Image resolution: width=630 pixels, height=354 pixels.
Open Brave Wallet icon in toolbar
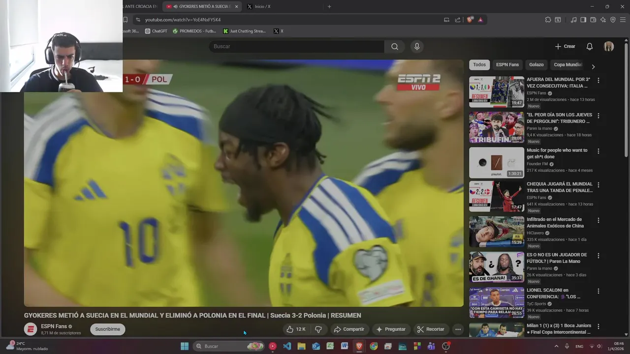pyautogui.click(x=593, y=20)
